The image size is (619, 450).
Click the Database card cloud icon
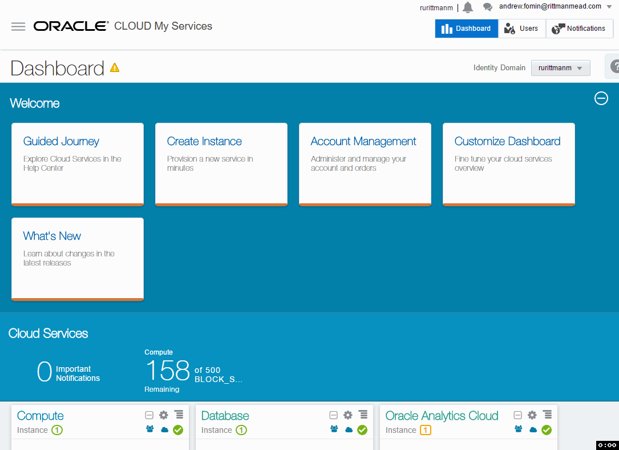[x=349, y=429]
